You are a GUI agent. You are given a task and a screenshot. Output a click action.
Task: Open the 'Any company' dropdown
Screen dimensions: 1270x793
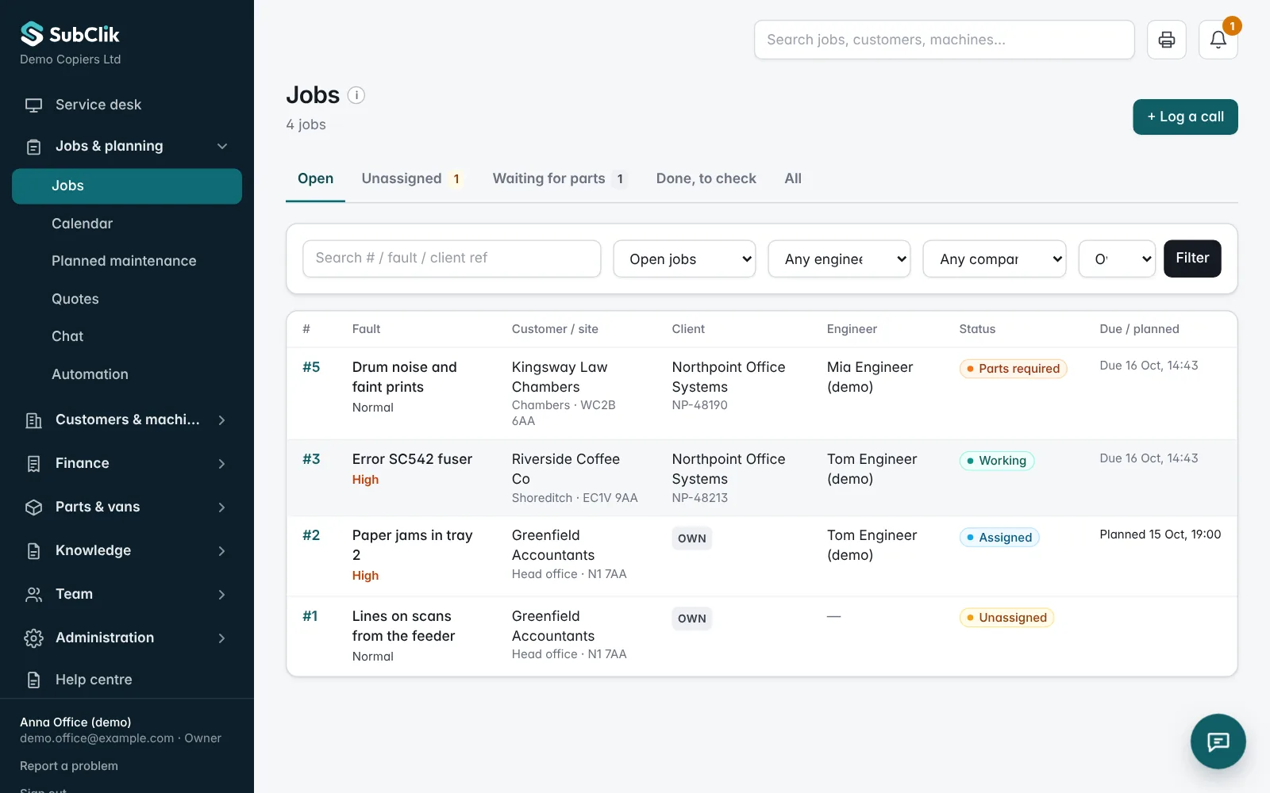click(x=994, y=259)
